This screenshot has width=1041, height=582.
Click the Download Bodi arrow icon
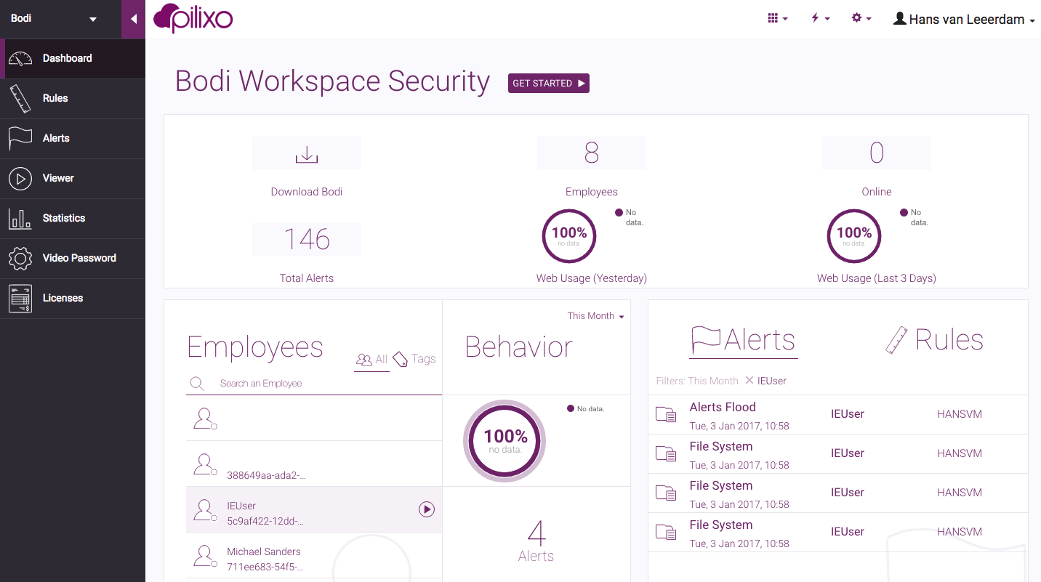[x=307, y=155]
